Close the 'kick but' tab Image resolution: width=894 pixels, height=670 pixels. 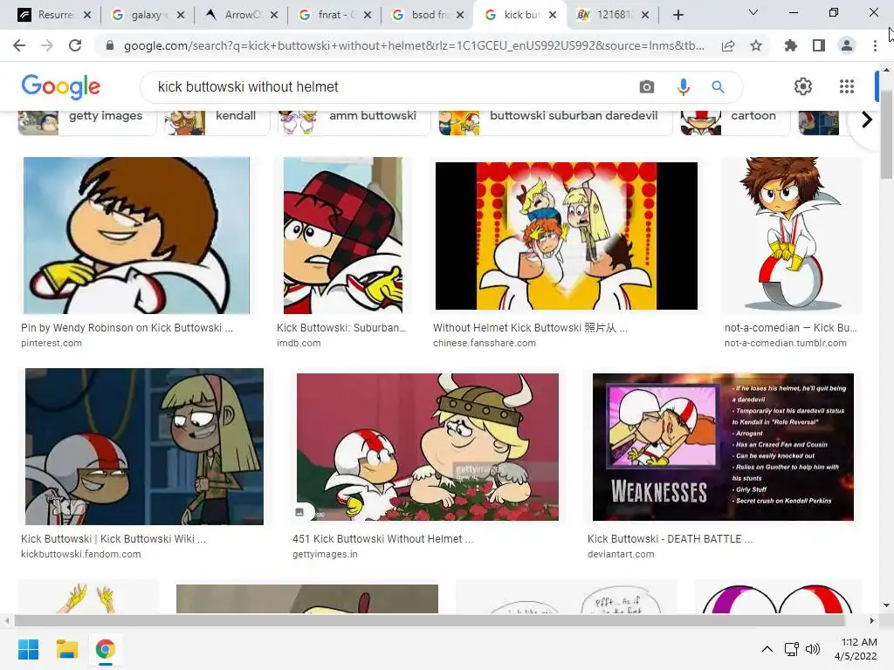coord(553,15)
